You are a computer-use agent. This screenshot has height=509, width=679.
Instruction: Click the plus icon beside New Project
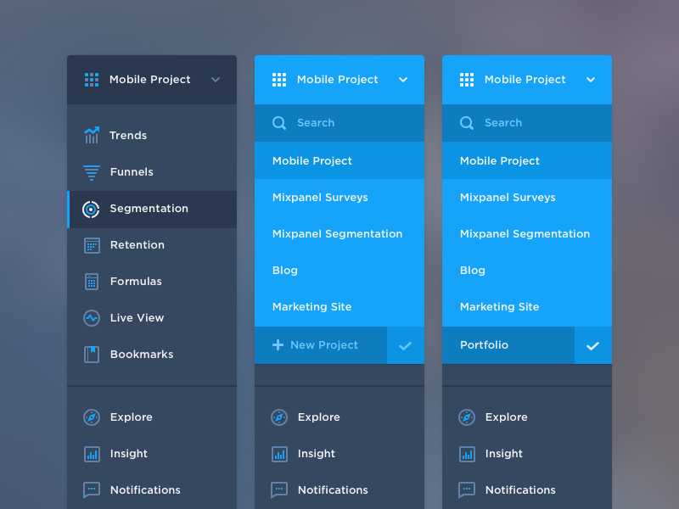click(278, 345)
